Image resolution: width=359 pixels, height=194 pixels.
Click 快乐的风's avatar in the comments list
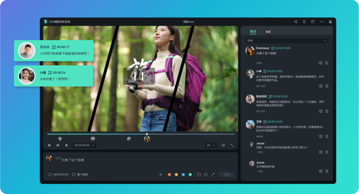[x=250, y=99]
